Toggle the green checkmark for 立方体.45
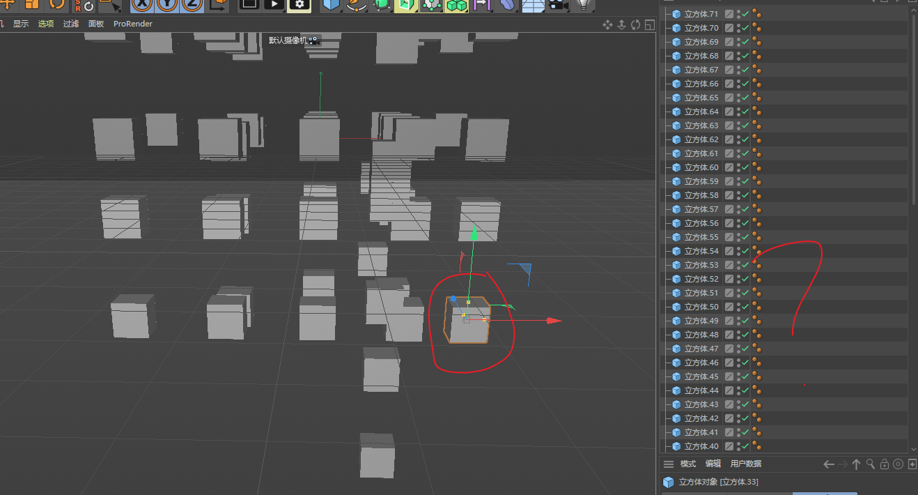Screen dimensions: 918x495 point(745,376)
